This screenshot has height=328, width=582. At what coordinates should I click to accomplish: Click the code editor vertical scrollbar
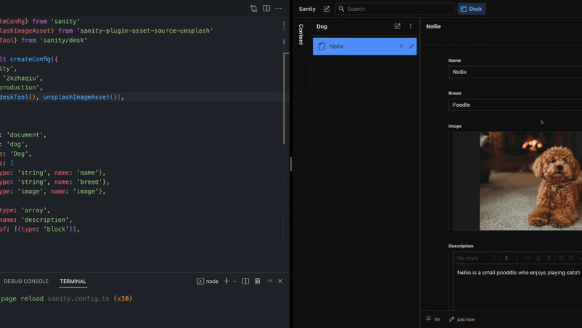(x=284, y=98)
